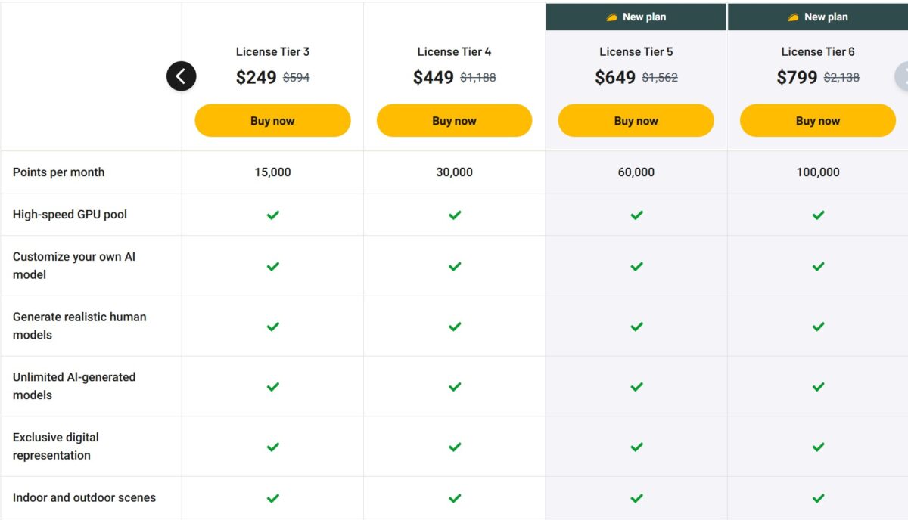Viewport: 908px width, 520px height.
Task: Select the License Tier 5 heading
Action: (636, 52)
